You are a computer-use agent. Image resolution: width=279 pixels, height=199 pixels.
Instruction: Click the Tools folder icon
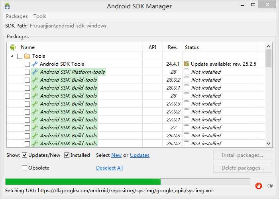coord(27,56)
